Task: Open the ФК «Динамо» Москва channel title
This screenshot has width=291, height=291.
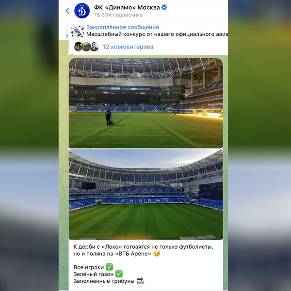Action: 127,7
